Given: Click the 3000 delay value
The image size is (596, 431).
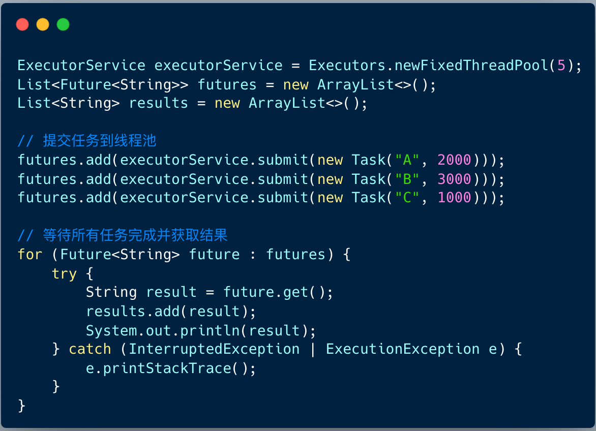Looking at the screenshot, I should pos(454,179).
